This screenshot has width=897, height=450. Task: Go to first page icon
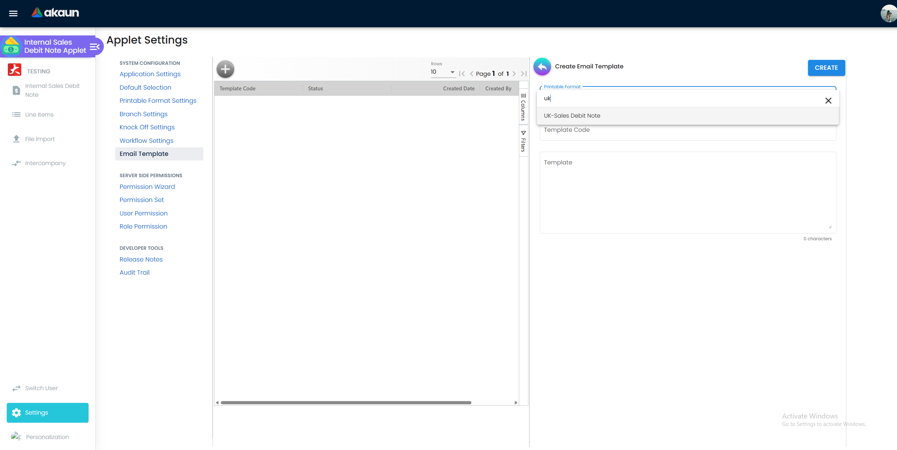point(462,74)
